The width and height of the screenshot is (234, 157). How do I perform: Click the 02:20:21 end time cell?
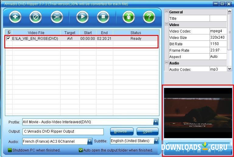pos(104,39)
